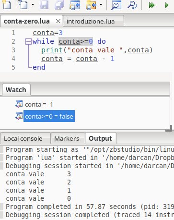The height and width of the screenshot is (220, 174).
Task: Open the Find magnifier toolbar icon
Action: click(x=116, y=5)
